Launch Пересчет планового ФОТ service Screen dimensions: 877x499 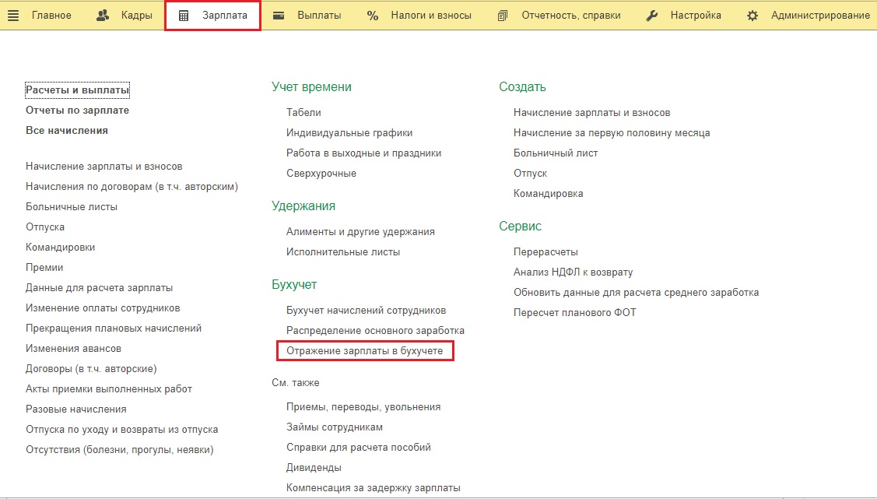574,313
